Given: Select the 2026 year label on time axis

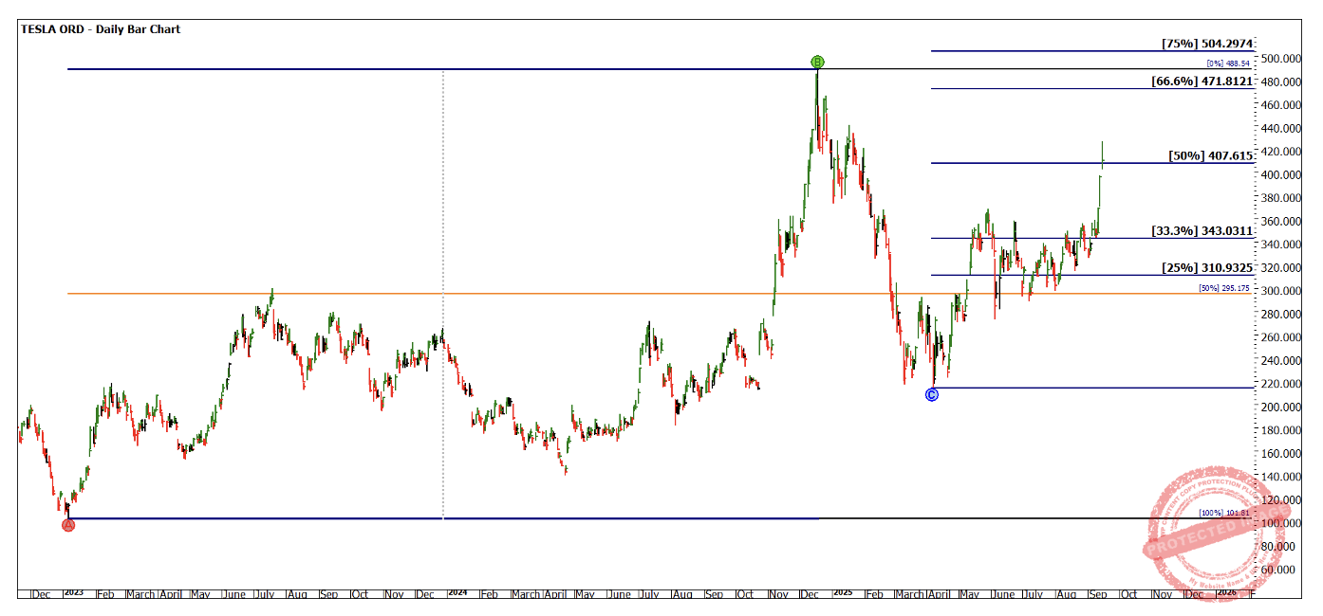Looking at the screenshot, I should tap(1226, 593).
